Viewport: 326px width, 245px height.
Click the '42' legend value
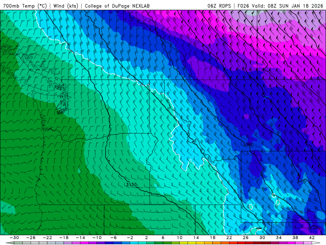312,238
